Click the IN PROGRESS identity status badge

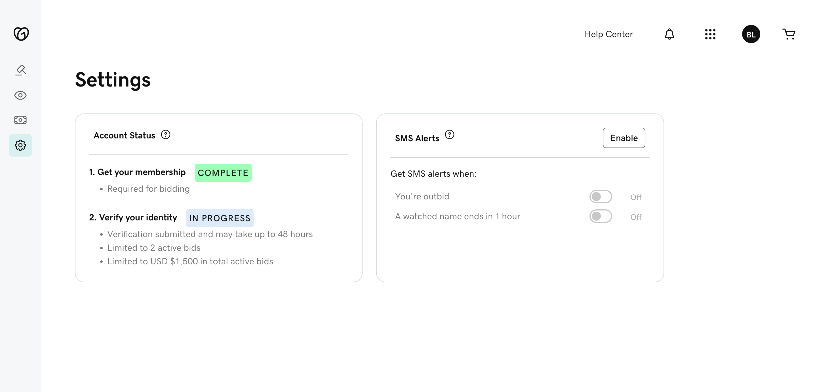click(220, 218)
